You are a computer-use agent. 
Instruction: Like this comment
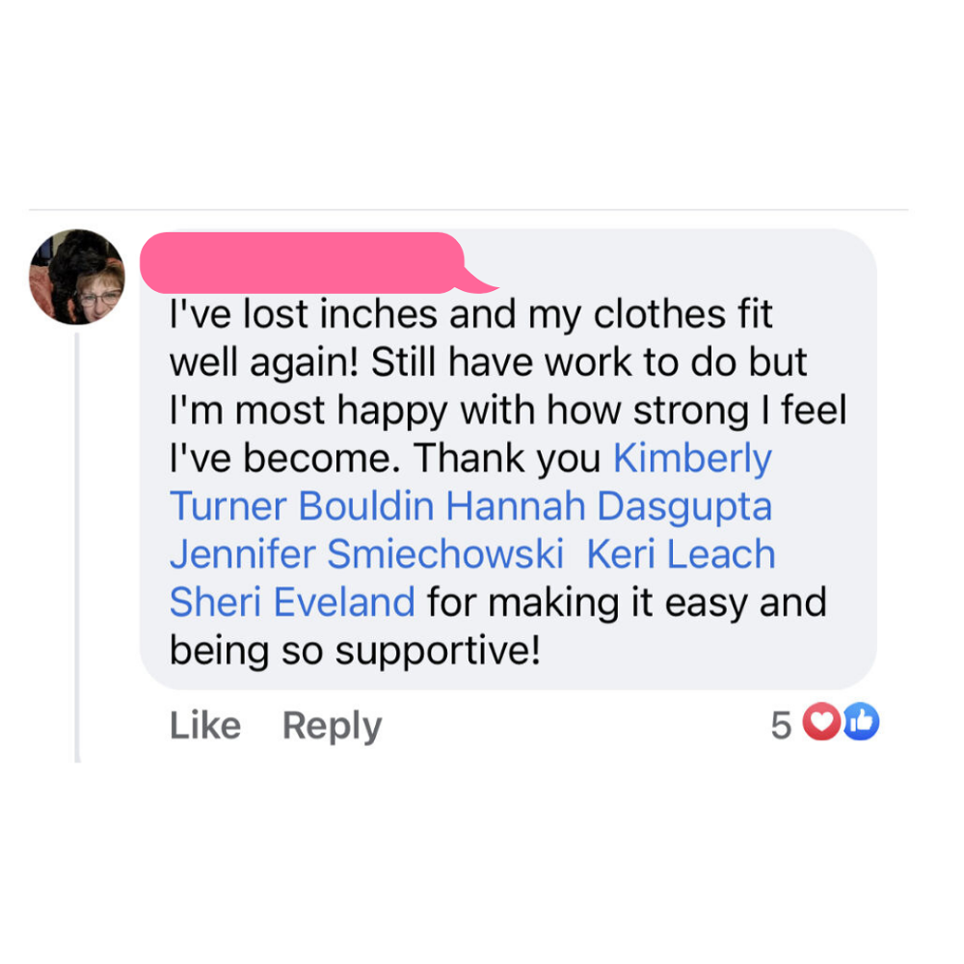pos(204,726)
